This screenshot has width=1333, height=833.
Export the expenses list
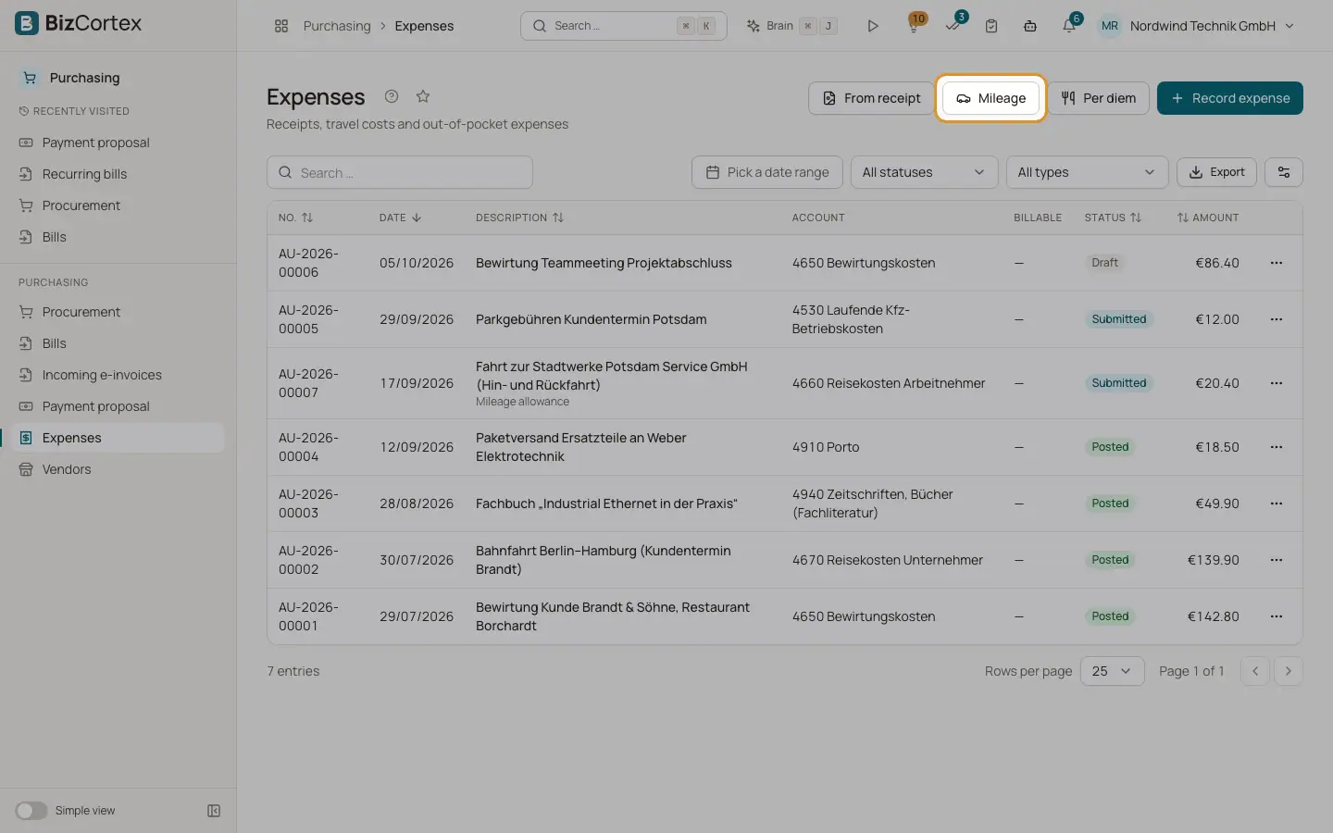1216,172
